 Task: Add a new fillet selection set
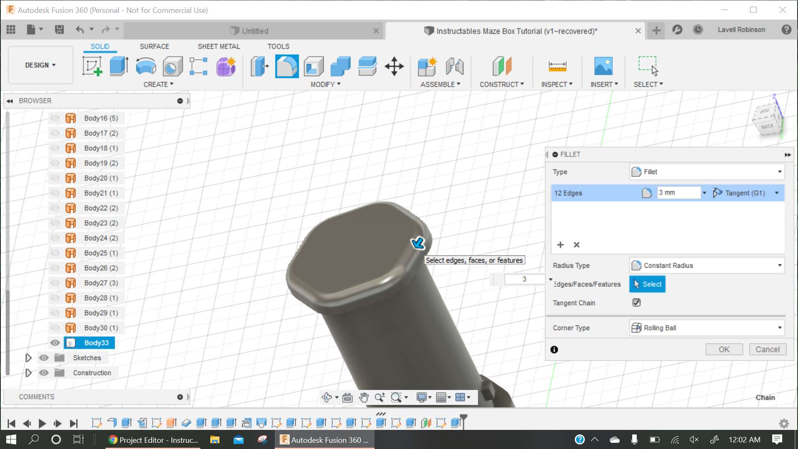click(560, 245)
